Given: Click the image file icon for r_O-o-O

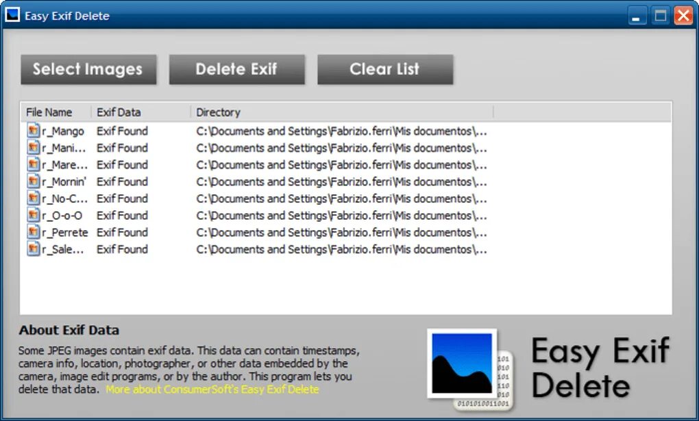Looking at the screenshot, I should pyautogui.click(x=34, y=216).
